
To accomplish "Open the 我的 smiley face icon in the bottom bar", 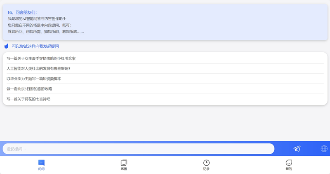I will point(289,162).
